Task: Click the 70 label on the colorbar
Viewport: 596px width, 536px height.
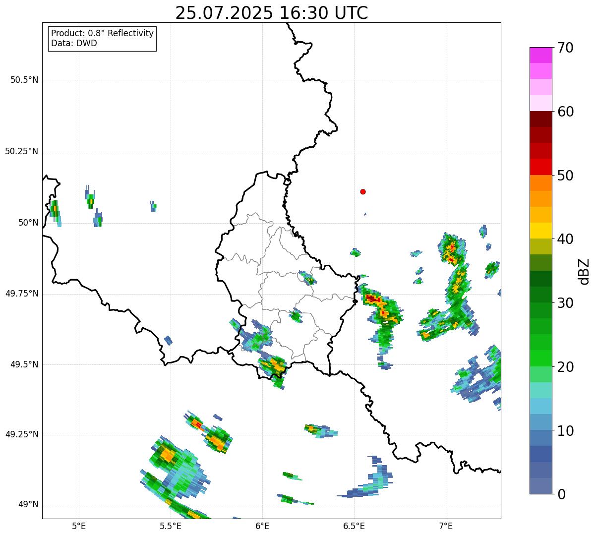Action: pos(565,48)
